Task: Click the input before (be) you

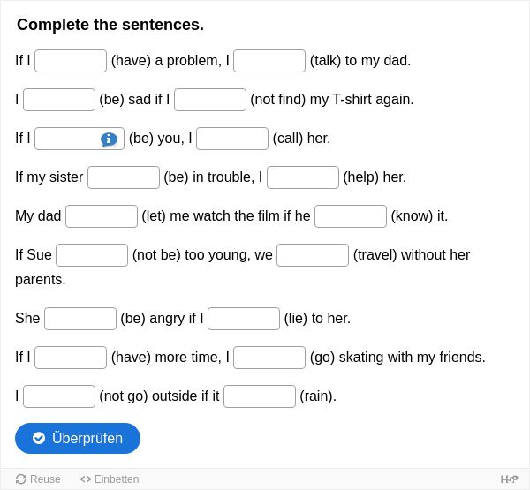Action: click(x=79, y=139)
